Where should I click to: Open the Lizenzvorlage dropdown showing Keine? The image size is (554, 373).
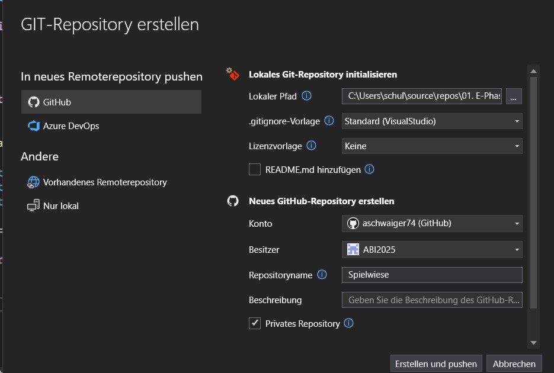tap(432, 146)
